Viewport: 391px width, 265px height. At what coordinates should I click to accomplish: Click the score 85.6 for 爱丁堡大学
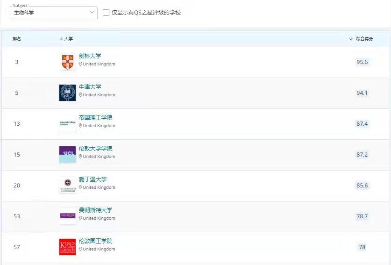click(x=362, y=186)
